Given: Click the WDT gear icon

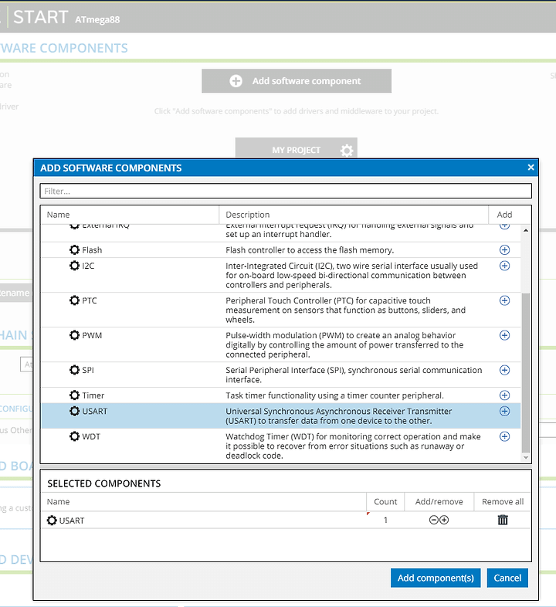Looking at the screenshot, I should pyautogui.click(x=74, y=436).
